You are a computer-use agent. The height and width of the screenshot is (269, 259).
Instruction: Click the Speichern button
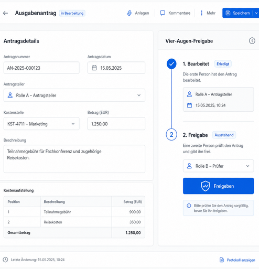238,13
